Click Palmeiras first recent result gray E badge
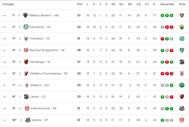Viewport: 189px width, 127px height. click(x=162, y=27)
